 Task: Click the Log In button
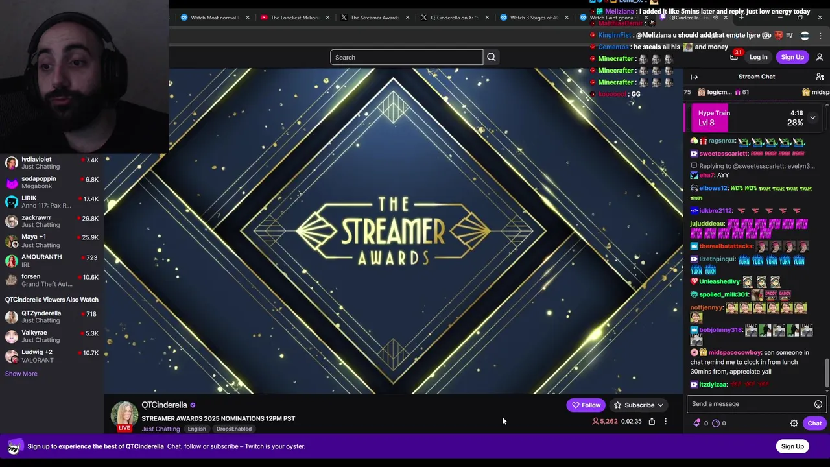point(758,57)
